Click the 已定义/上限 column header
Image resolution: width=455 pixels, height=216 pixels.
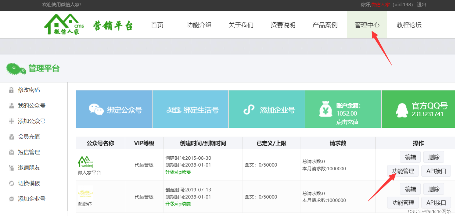(x=271, y=143)
